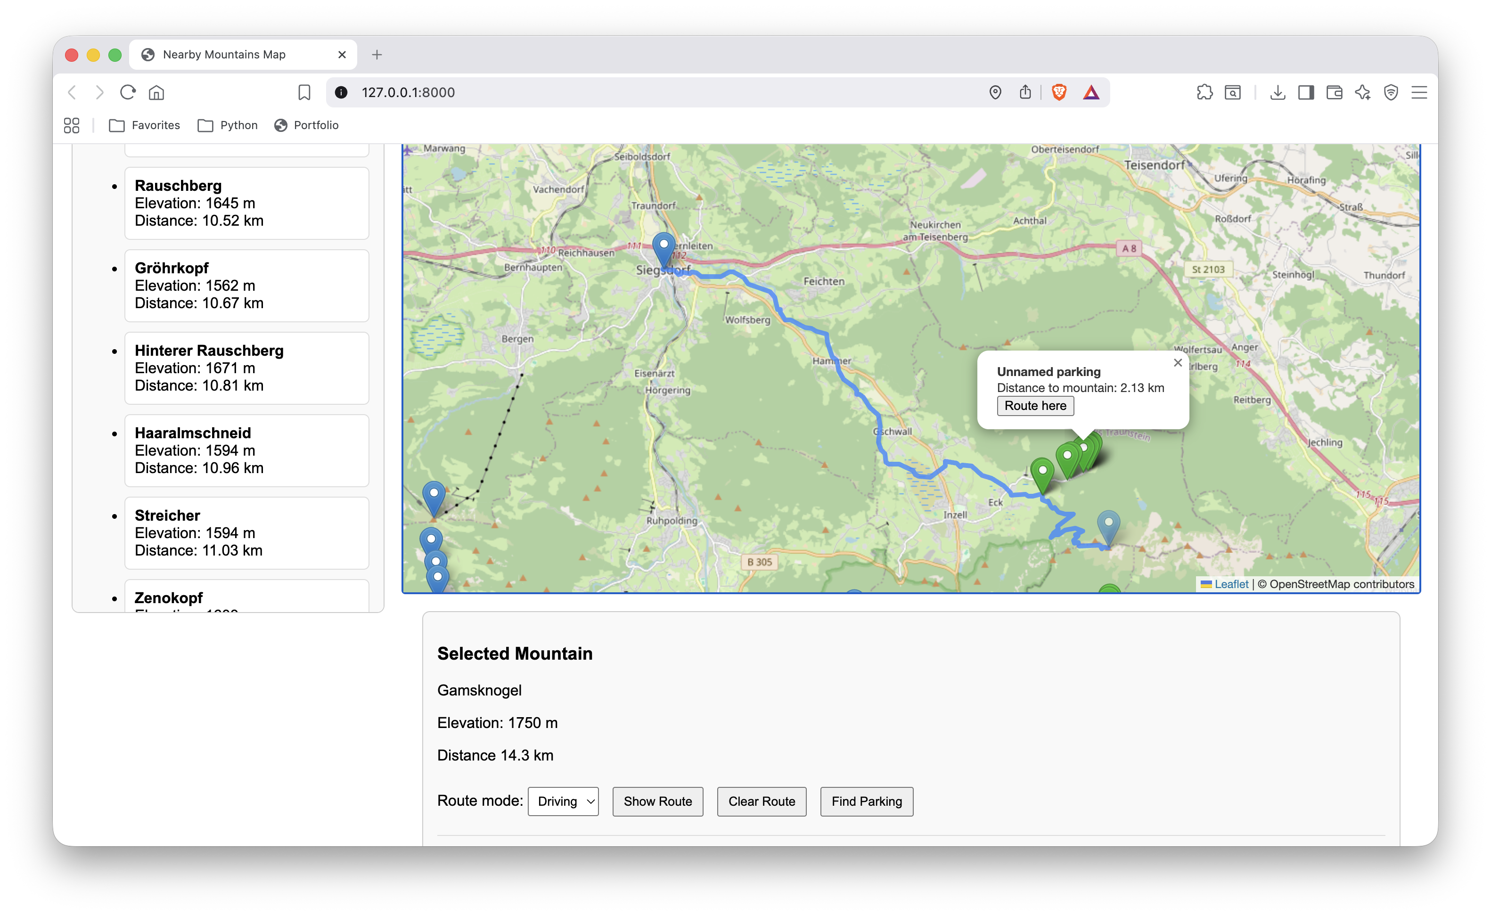
Task: Click the Gamsknogel selected mountain name
Action: (x=479, y=690)
